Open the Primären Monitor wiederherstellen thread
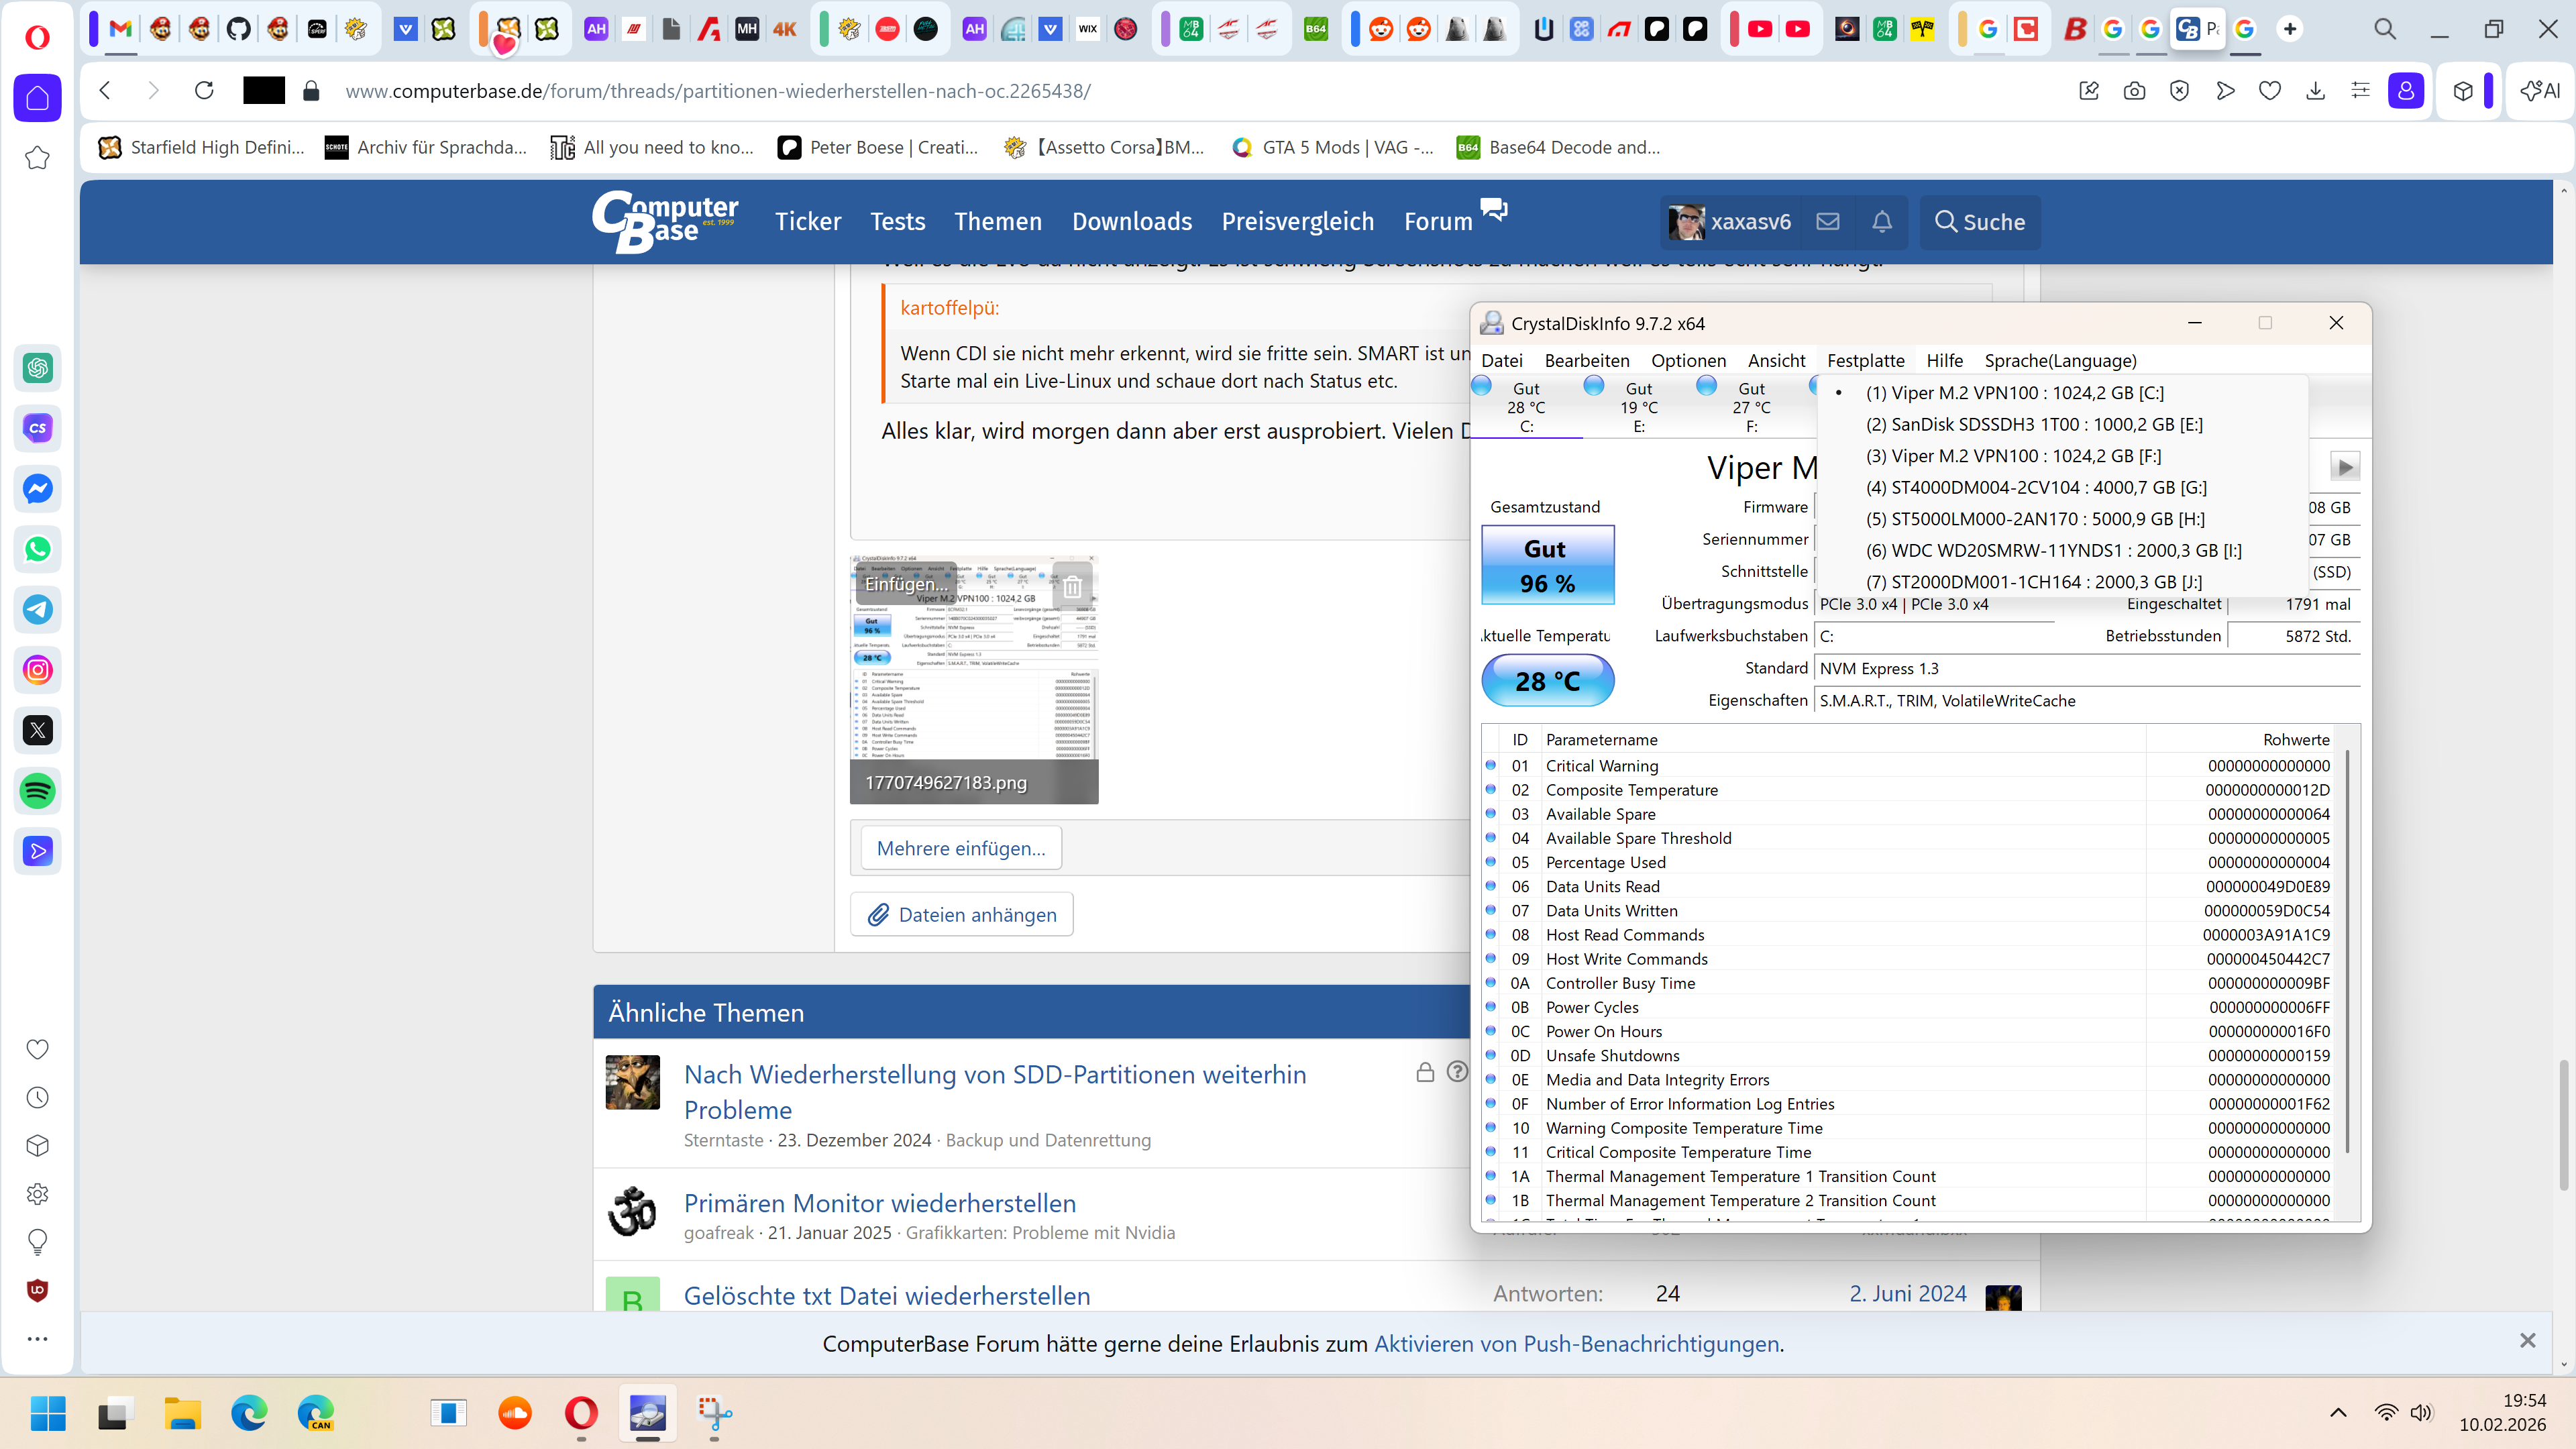Image resolution: width=2576 pixels, height=1449 pixels. click(x=879, y=1203)
